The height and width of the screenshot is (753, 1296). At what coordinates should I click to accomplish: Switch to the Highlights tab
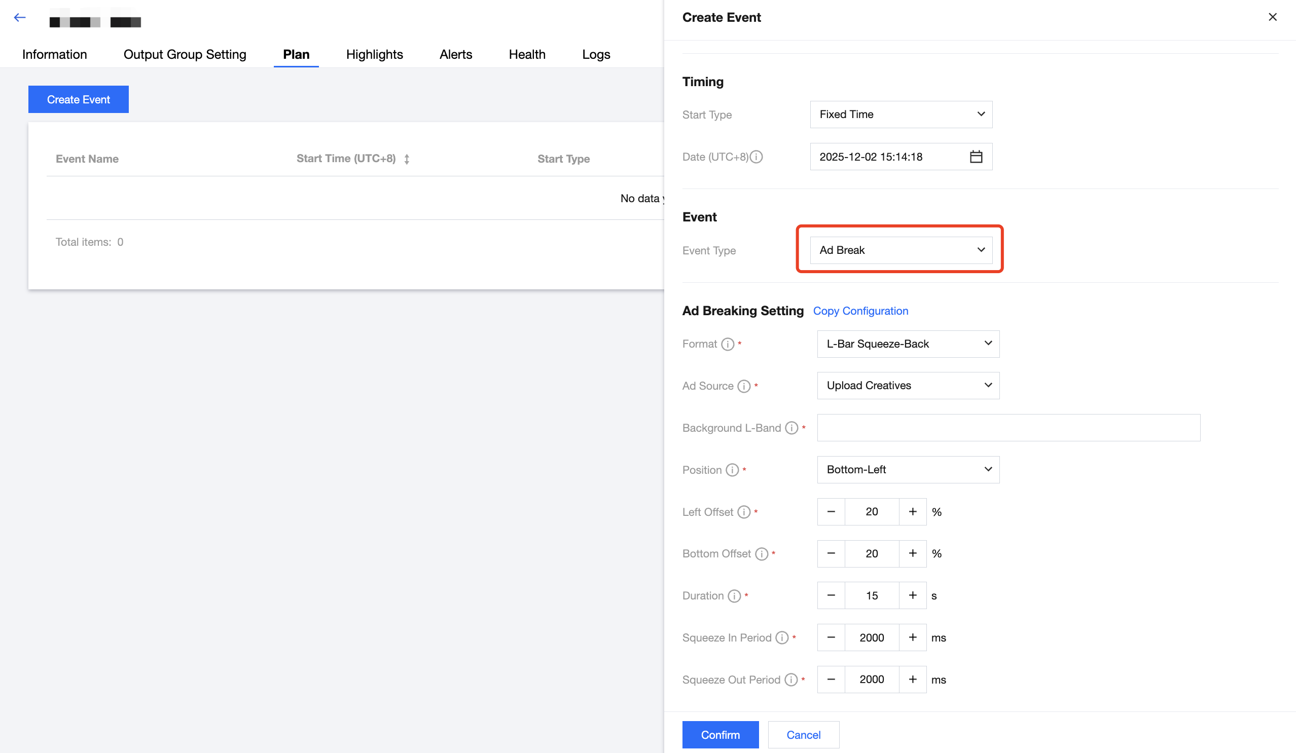pos(374,55)
